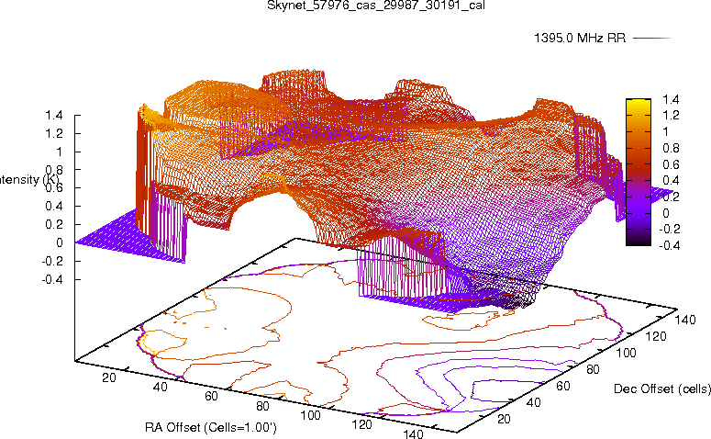Pick the 120 tick on the RA Offset axis
Screen dimensions: 711x439
(x=361, y=425)
